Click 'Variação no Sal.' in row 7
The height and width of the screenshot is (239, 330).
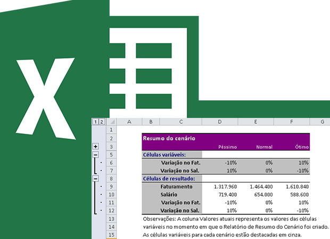click(180, 170)
